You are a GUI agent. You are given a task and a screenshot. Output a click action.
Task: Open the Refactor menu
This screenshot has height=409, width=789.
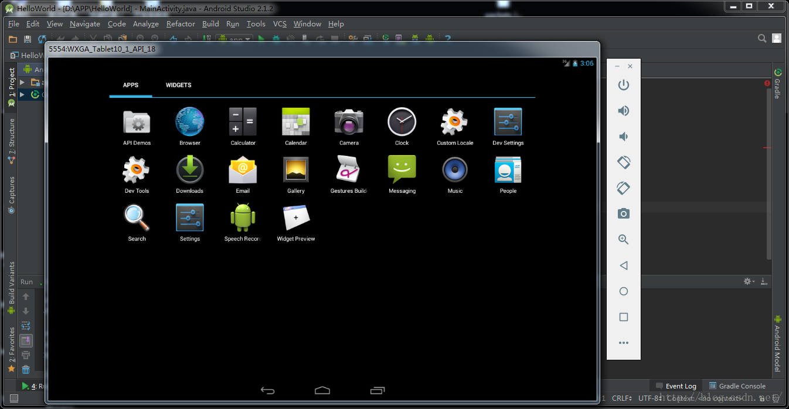181,24
